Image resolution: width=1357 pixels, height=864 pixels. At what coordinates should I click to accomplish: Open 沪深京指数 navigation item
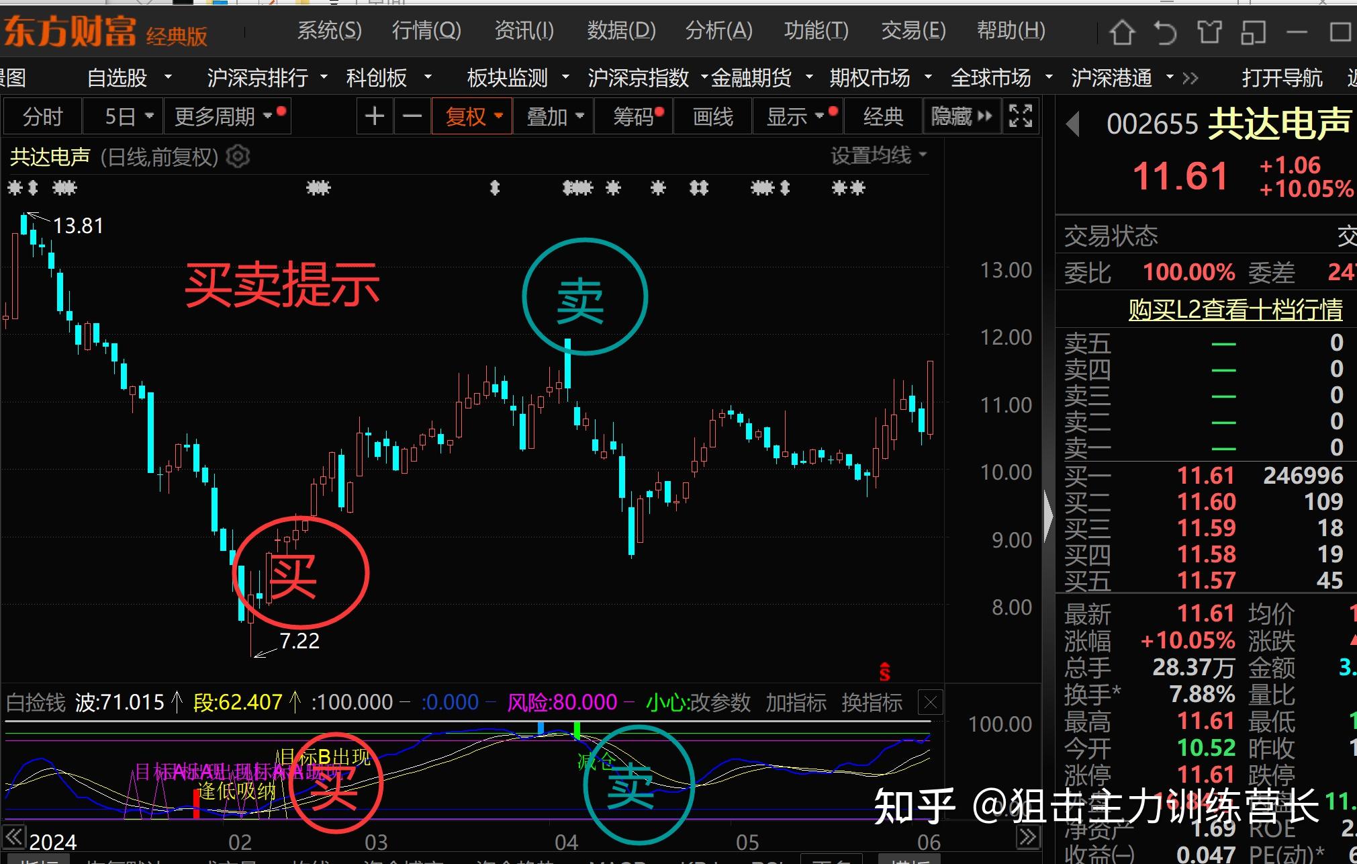tap(639, 78)
